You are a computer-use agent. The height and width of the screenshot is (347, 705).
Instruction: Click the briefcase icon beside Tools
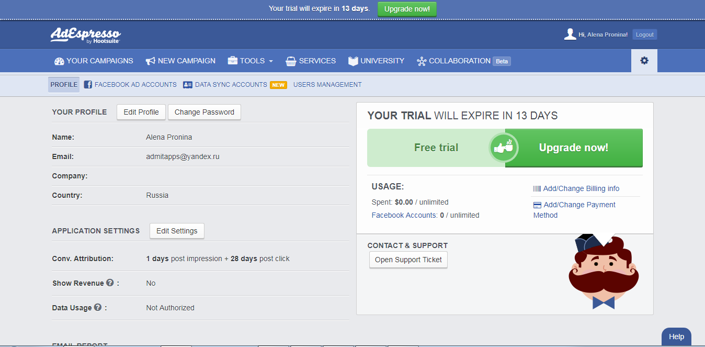[233, 61]
